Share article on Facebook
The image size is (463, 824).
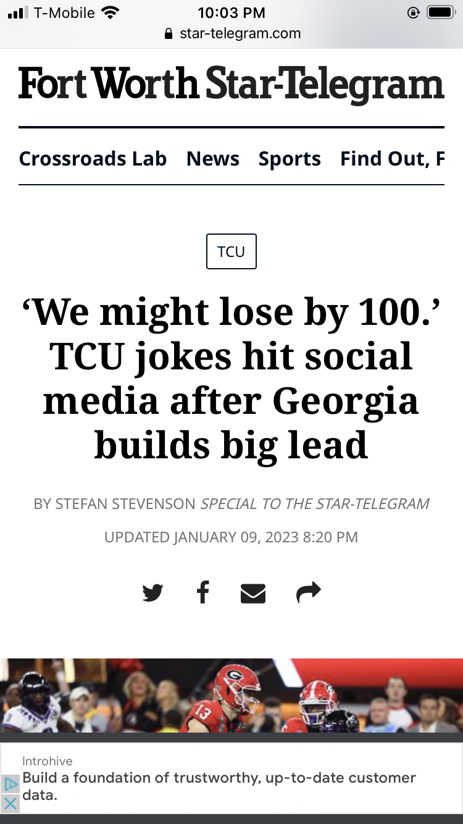(202, 592)
